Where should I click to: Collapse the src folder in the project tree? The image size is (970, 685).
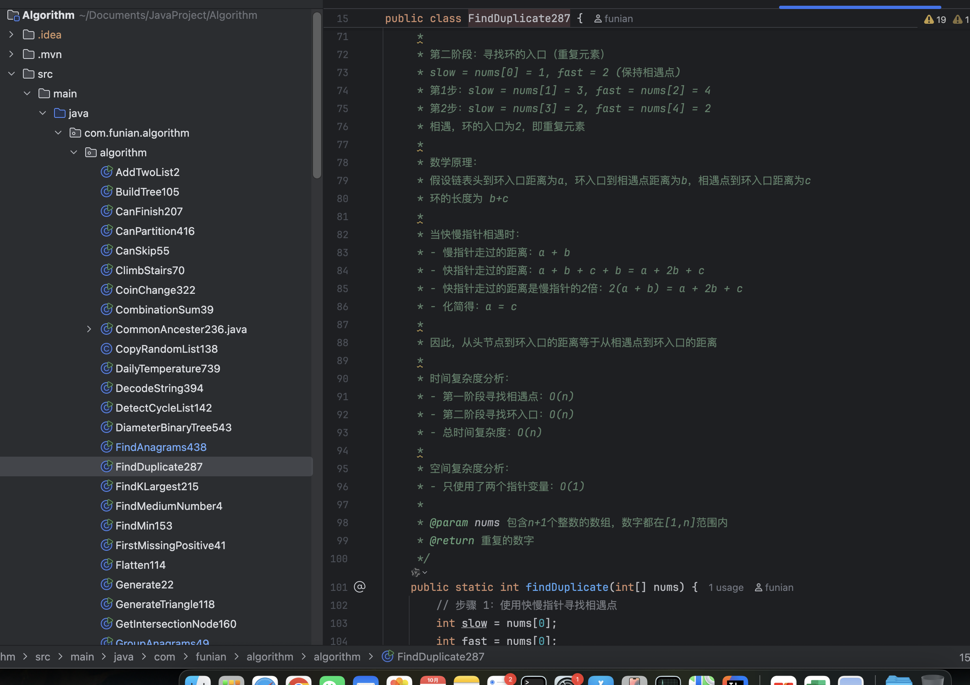coord(11,73)
